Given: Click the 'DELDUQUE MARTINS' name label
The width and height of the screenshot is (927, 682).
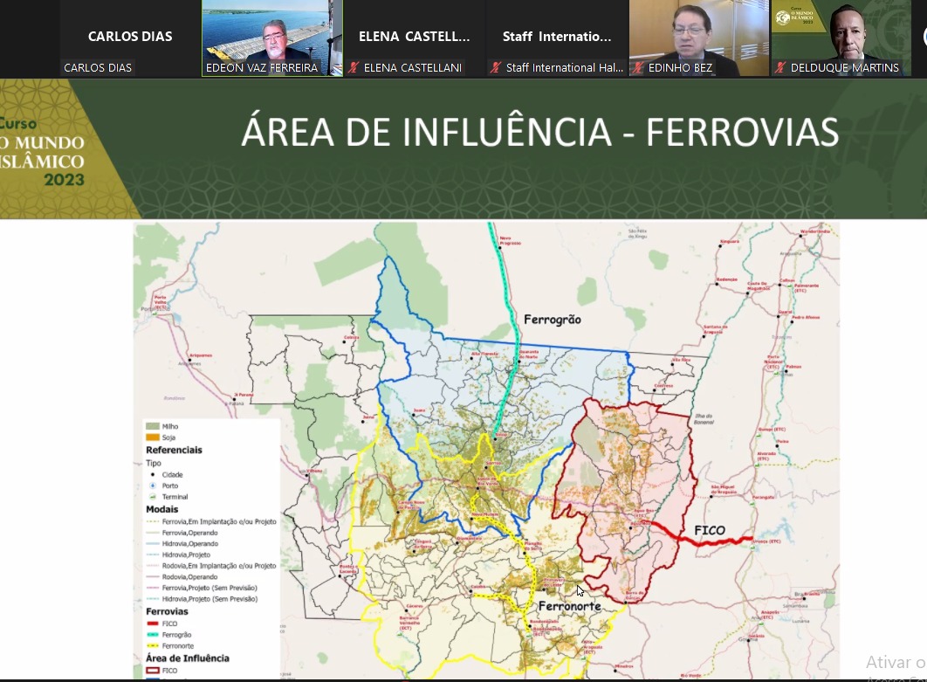Looking at the screenshot, I should pyautogui.click(x=845, y=67).
